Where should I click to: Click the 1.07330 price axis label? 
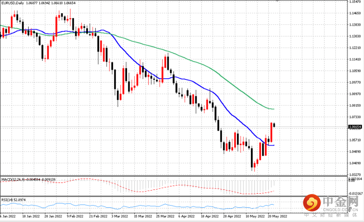355,117
